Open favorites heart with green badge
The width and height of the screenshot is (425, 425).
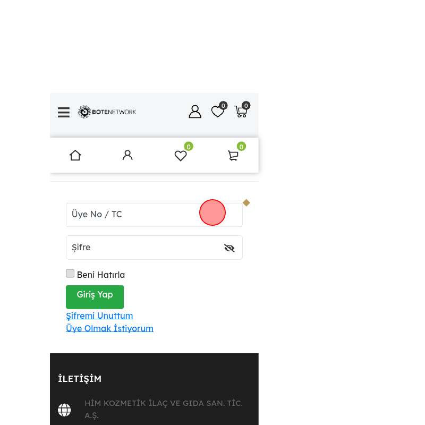point(183,152)
